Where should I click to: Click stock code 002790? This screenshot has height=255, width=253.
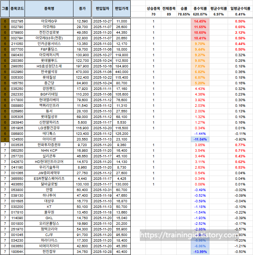[x=17, y=27]
